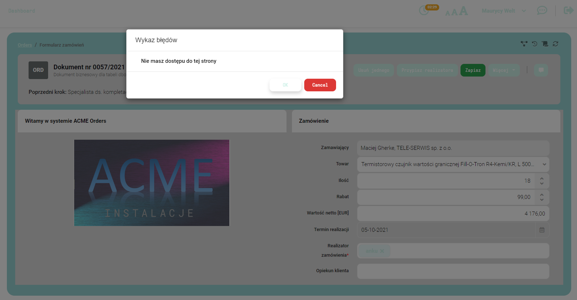This screenshot has height=300, width=577.
Task: Increase the Ilość quantity with up arrow
Action: (x=542, y=178)
